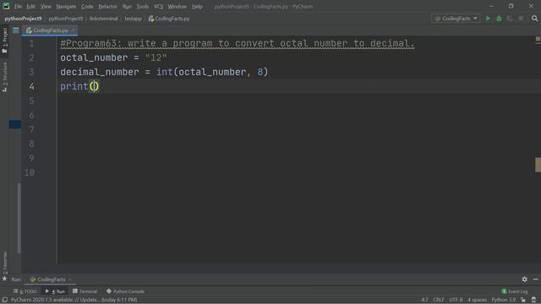541x304 pixels.
Task: Toggle the Run tool window button
Action: (55, 291)
